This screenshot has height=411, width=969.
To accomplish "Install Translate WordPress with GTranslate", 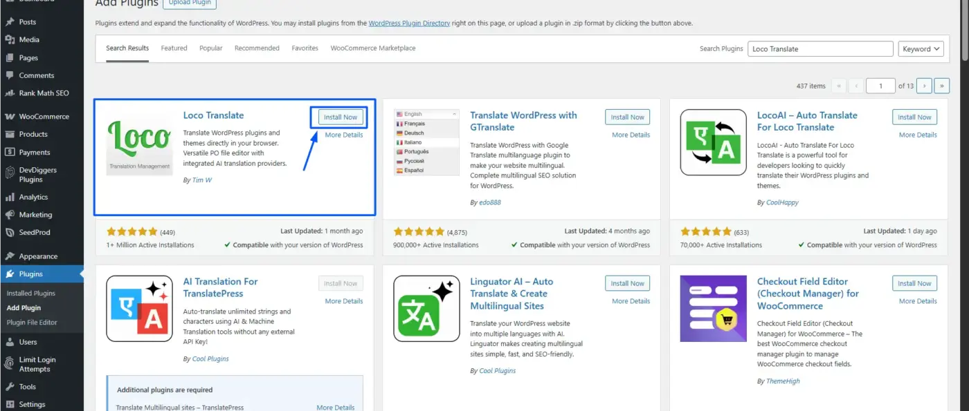I will click(x=628, y=117).
